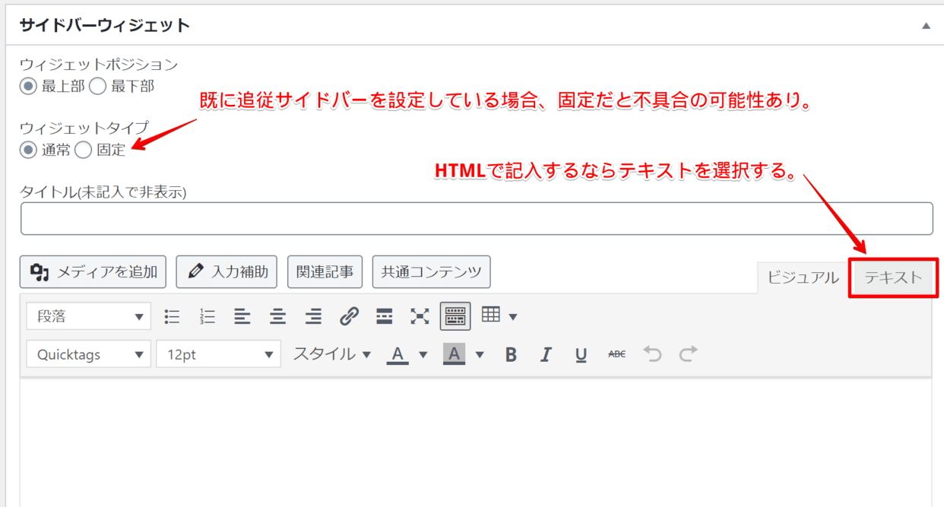Apply strikethrough formatting

click(x=616, y=353)
